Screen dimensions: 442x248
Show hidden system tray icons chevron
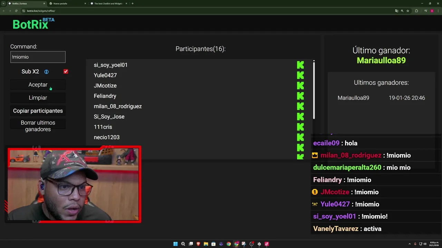click(410, 244)
